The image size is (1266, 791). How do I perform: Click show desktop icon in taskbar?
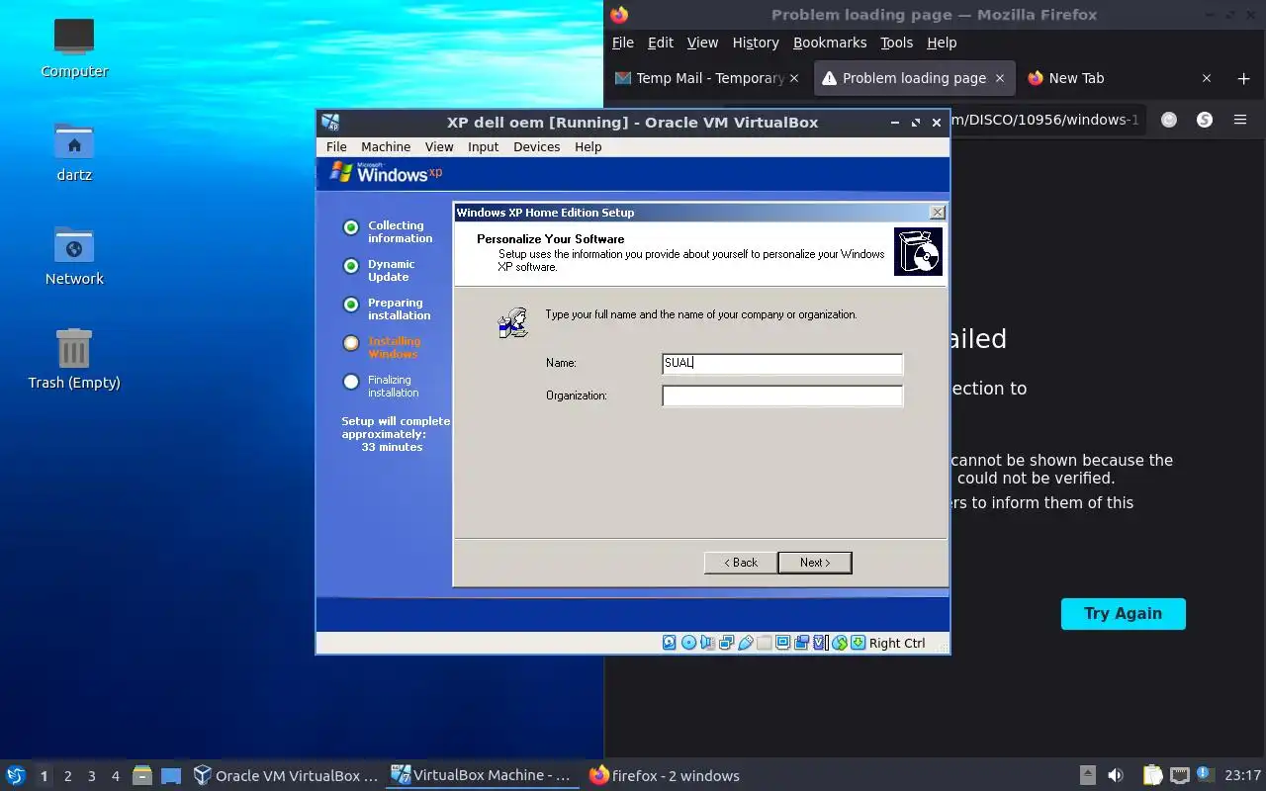pyautogui.click(x=171, y=776)
